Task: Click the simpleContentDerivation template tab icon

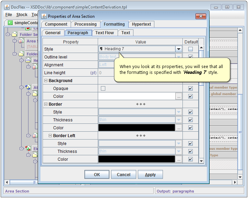Action: tap(10, 23)
